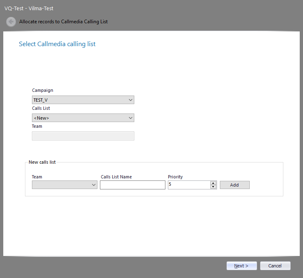Click the back arrow icon
The image size is (303, 278).
click(11, 22)
